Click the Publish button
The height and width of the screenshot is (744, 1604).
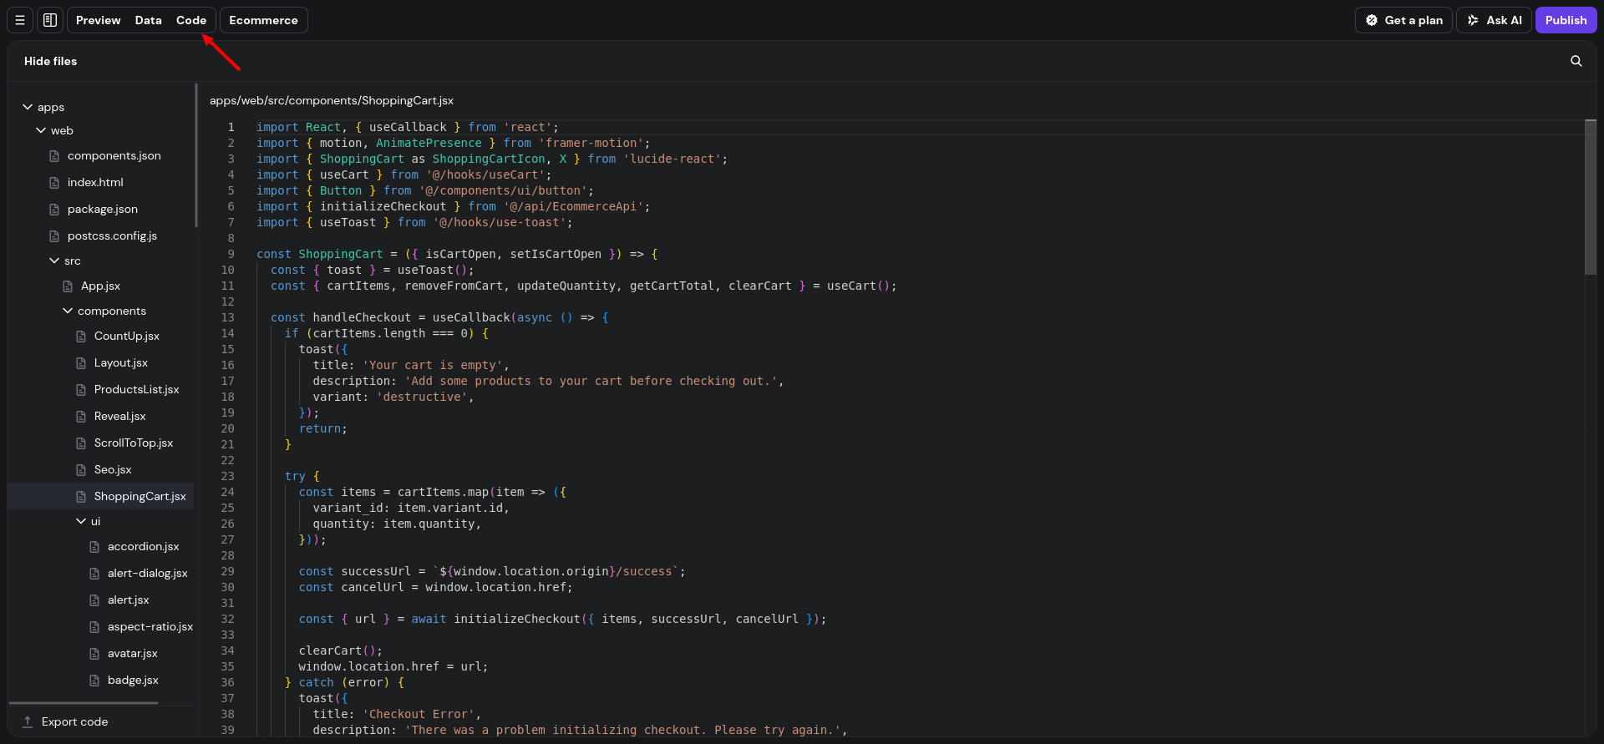(x=1566, y=20)
